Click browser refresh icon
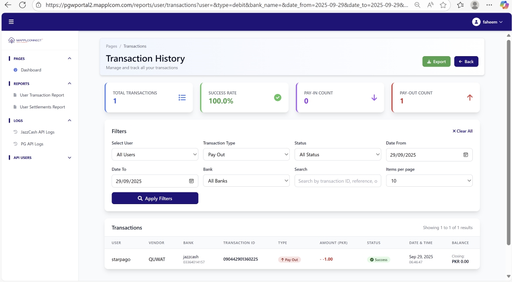The height and width of the screenshot is (282, 512). pyautogui.click(x=23, y=5)
